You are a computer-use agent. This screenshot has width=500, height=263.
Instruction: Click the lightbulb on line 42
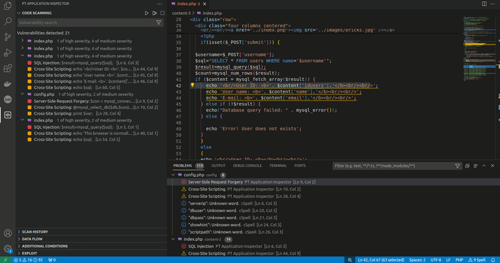pos(193,86)
